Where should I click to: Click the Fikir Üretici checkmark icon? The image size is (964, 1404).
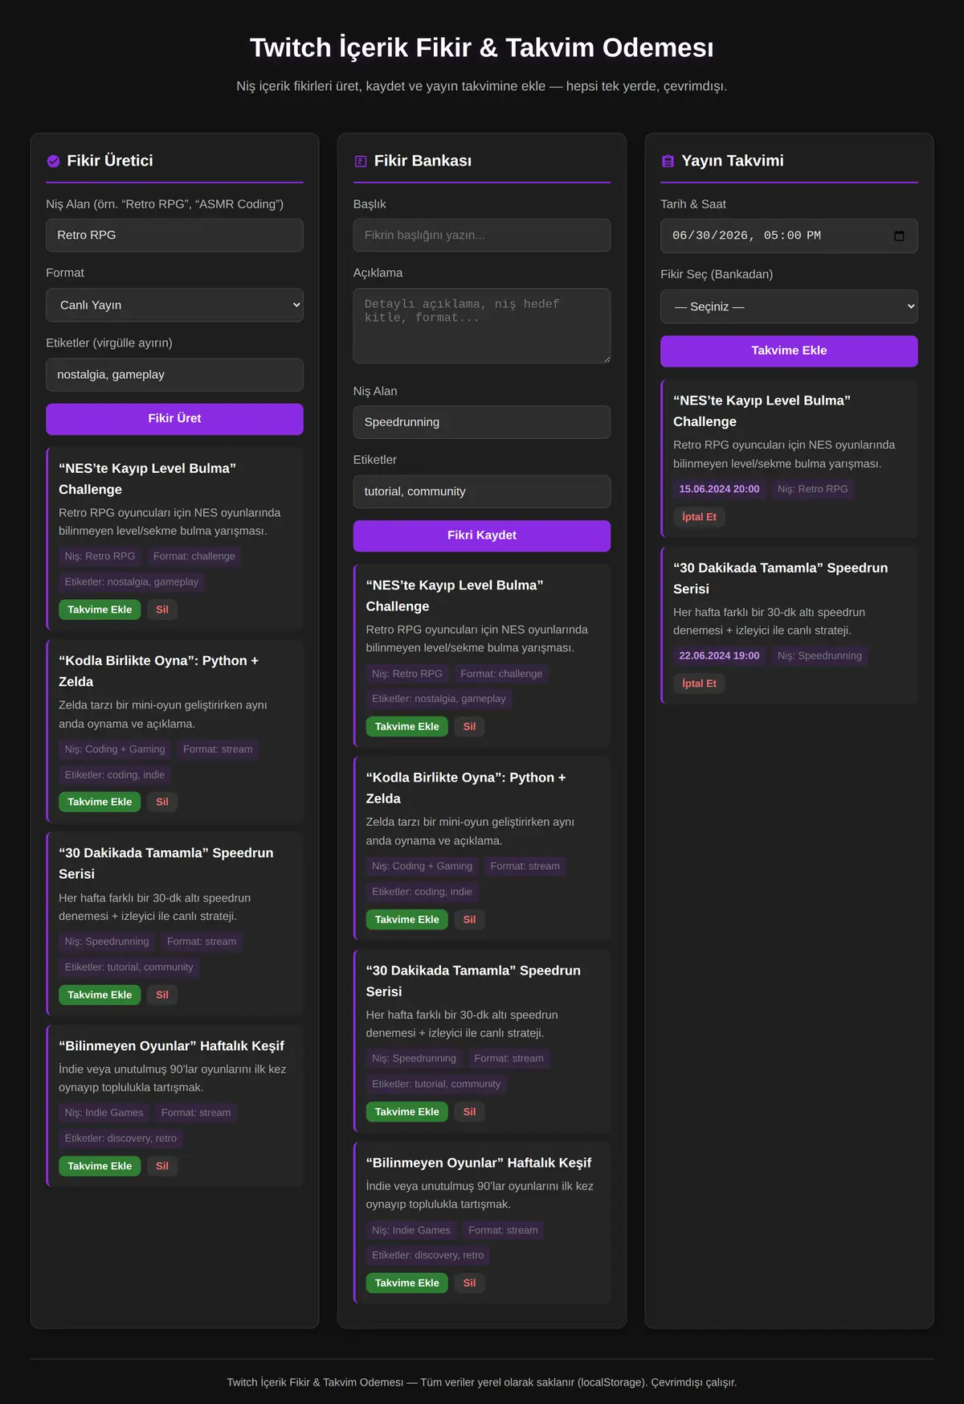point(53,161)
